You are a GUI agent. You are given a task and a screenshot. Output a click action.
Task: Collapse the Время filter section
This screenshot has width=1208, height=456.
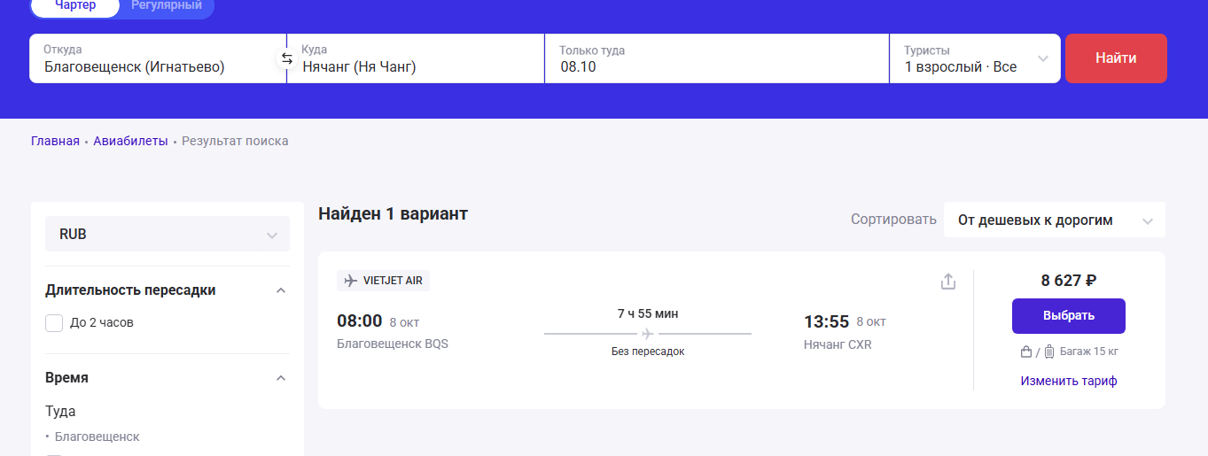[x=281, y=378]
